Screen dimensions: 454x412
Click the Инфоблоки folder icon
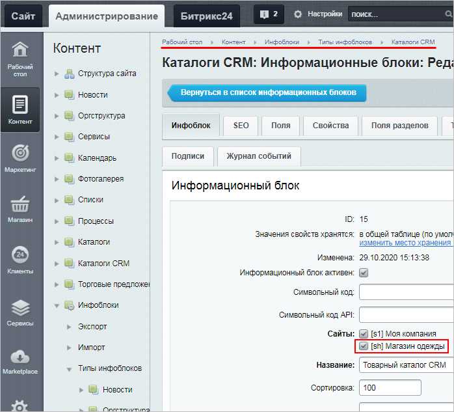tap(69, 305)
